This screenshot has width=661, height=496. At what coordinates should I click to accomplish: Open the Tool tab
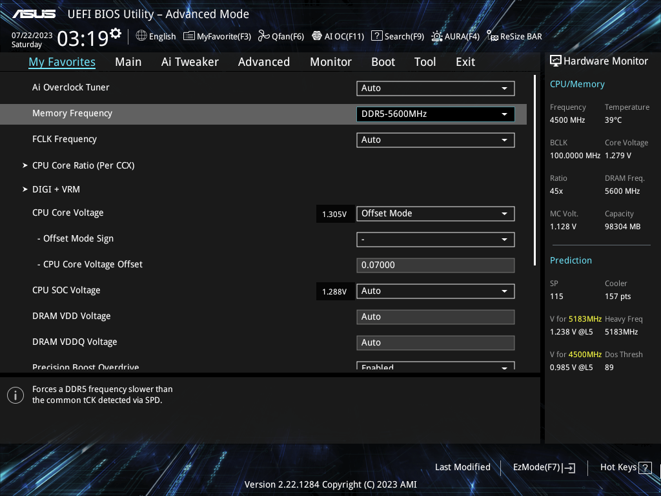click(425, 62)
